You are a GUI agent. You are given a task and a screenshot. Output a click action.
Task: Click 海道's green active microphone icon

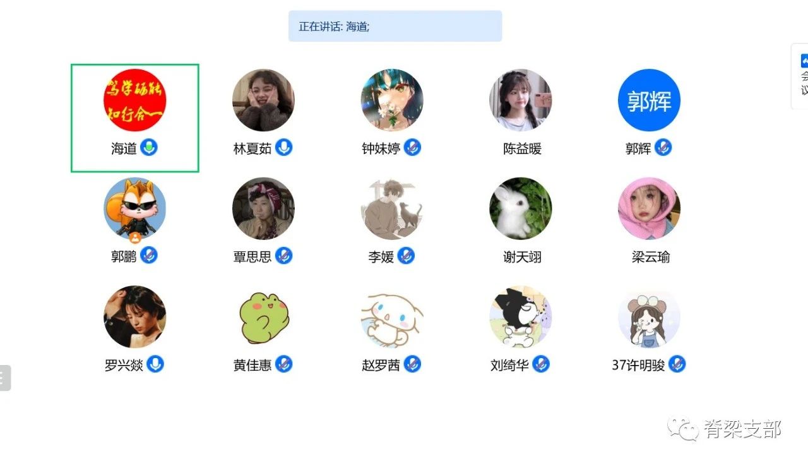[149, 148]
